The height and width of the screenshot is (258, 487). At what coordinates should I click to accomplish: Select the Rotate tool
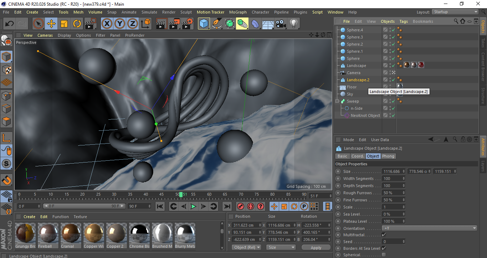coord(77,24)
